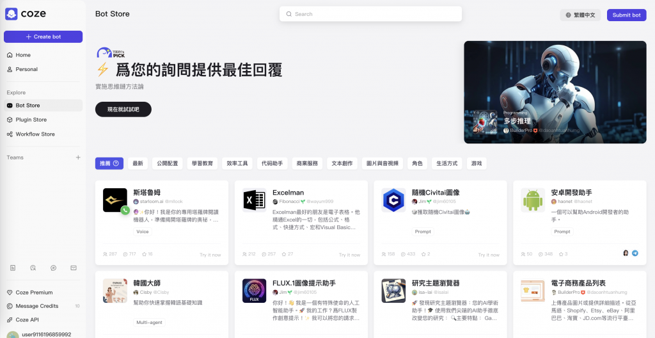The height and width of the screenshot is (338, 655).
Task: Click the chat count icon on 隨機Civitai圖像 card
Action: coord(403,254)
